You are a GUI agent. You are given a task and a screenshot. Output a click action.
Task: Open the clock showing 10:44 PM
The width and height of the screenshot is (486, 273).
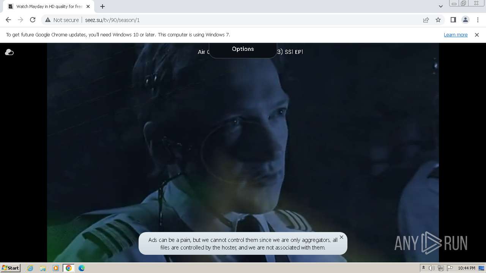tap(467, 268)
